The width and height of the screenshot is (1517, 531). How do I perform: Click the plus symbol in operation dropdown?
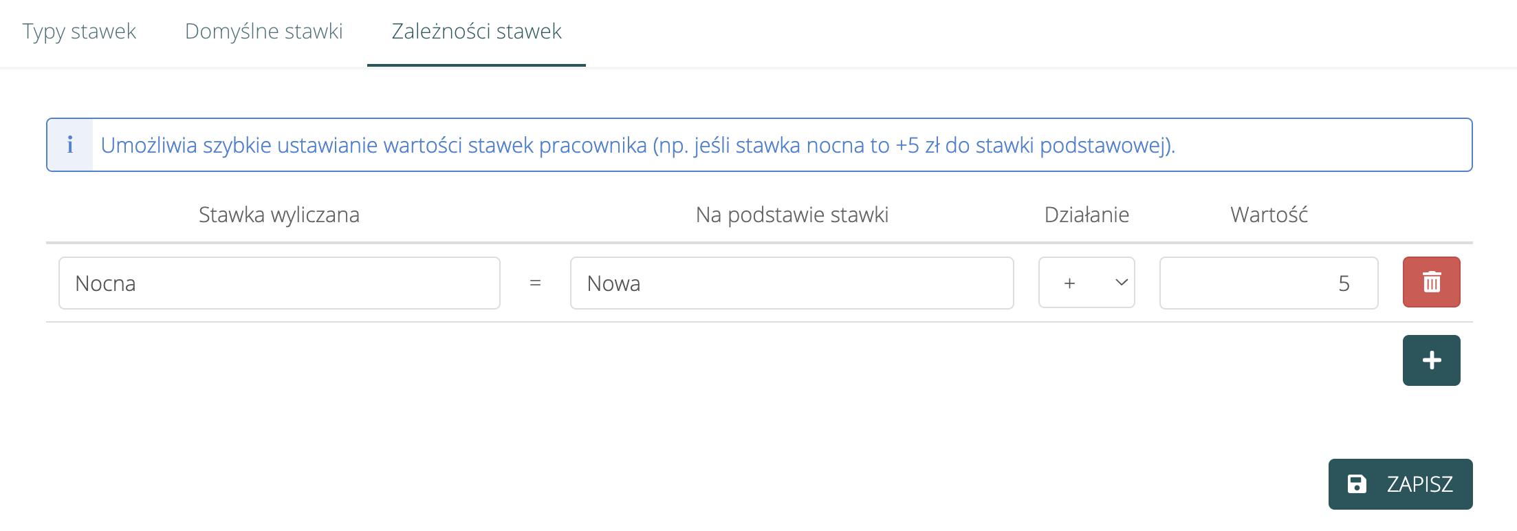click(1069, 283)
